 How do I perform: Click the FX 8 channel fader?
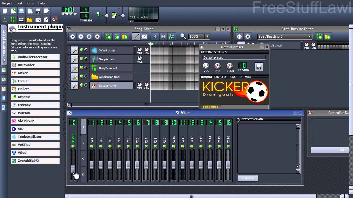[155, 165]
